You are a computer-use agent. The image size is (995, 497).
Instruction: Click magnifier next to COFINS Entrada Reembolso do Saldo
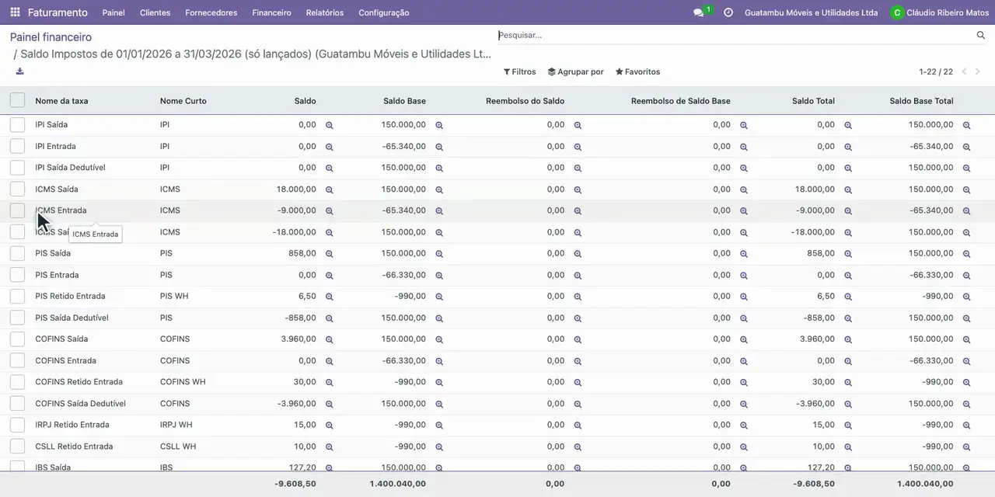[578, 361]
